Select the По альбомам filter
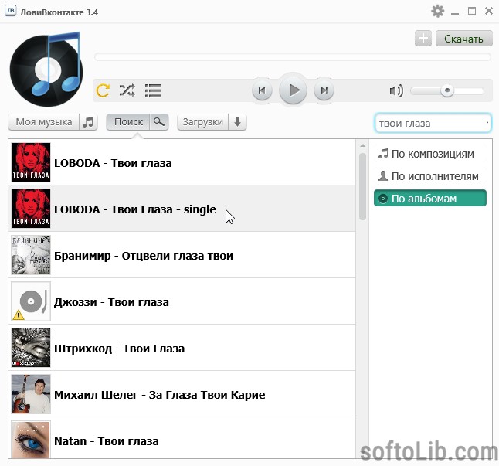Viewport: 499px width, 466px height. pyautogui.click(x=430, y=199)
